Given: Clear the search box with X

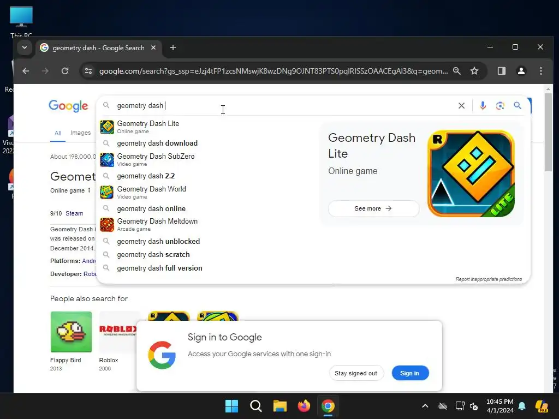Looking at the screenshot, I should coord(461,105).
